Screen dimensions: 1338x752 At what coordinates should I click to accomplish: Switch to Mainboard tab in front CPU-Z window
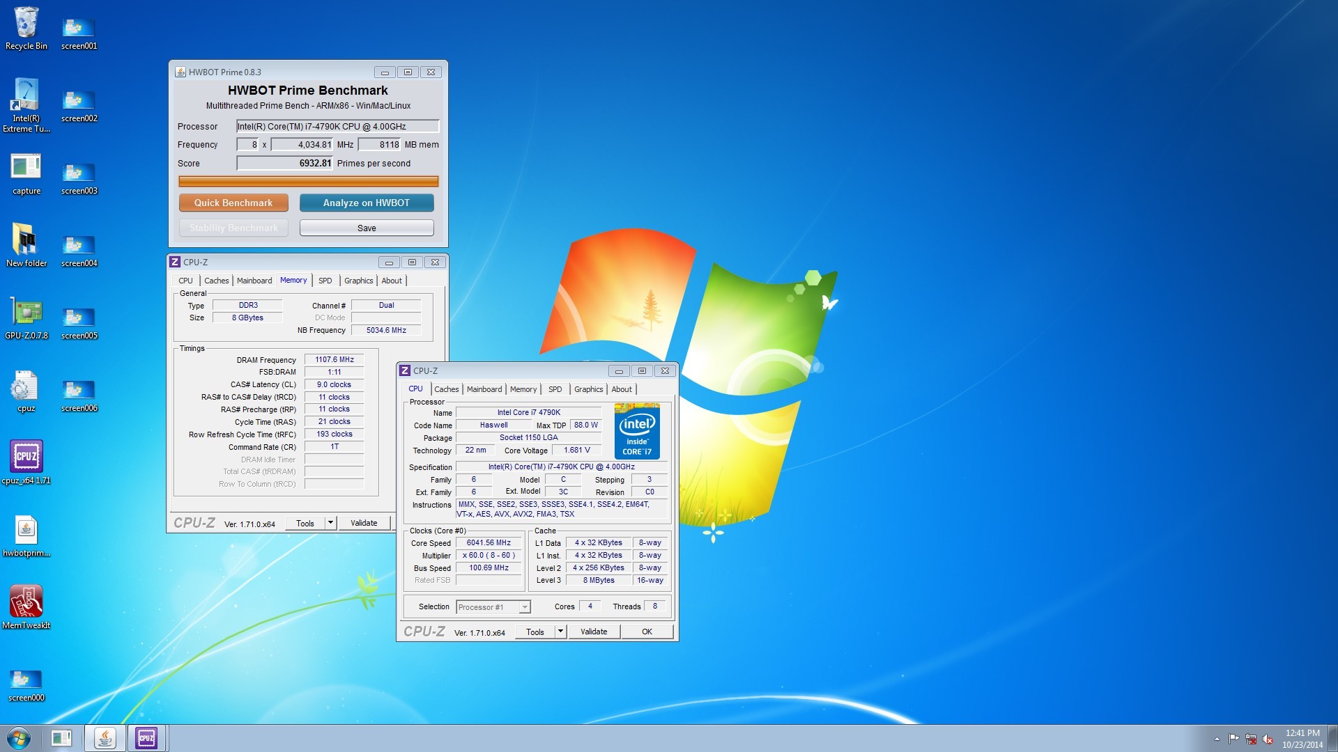pos(484,389)
